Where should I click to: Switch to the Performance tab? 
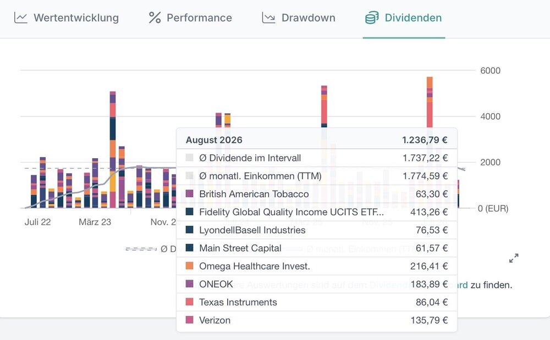[x=190, y=18]
